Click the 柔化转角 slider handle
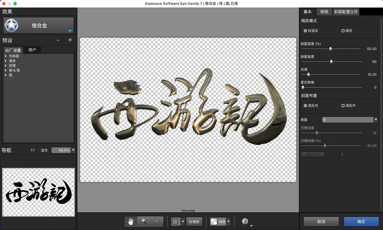The height and width of the screenshot is (230, 383). pyautogui.click(x=303, y=87)
